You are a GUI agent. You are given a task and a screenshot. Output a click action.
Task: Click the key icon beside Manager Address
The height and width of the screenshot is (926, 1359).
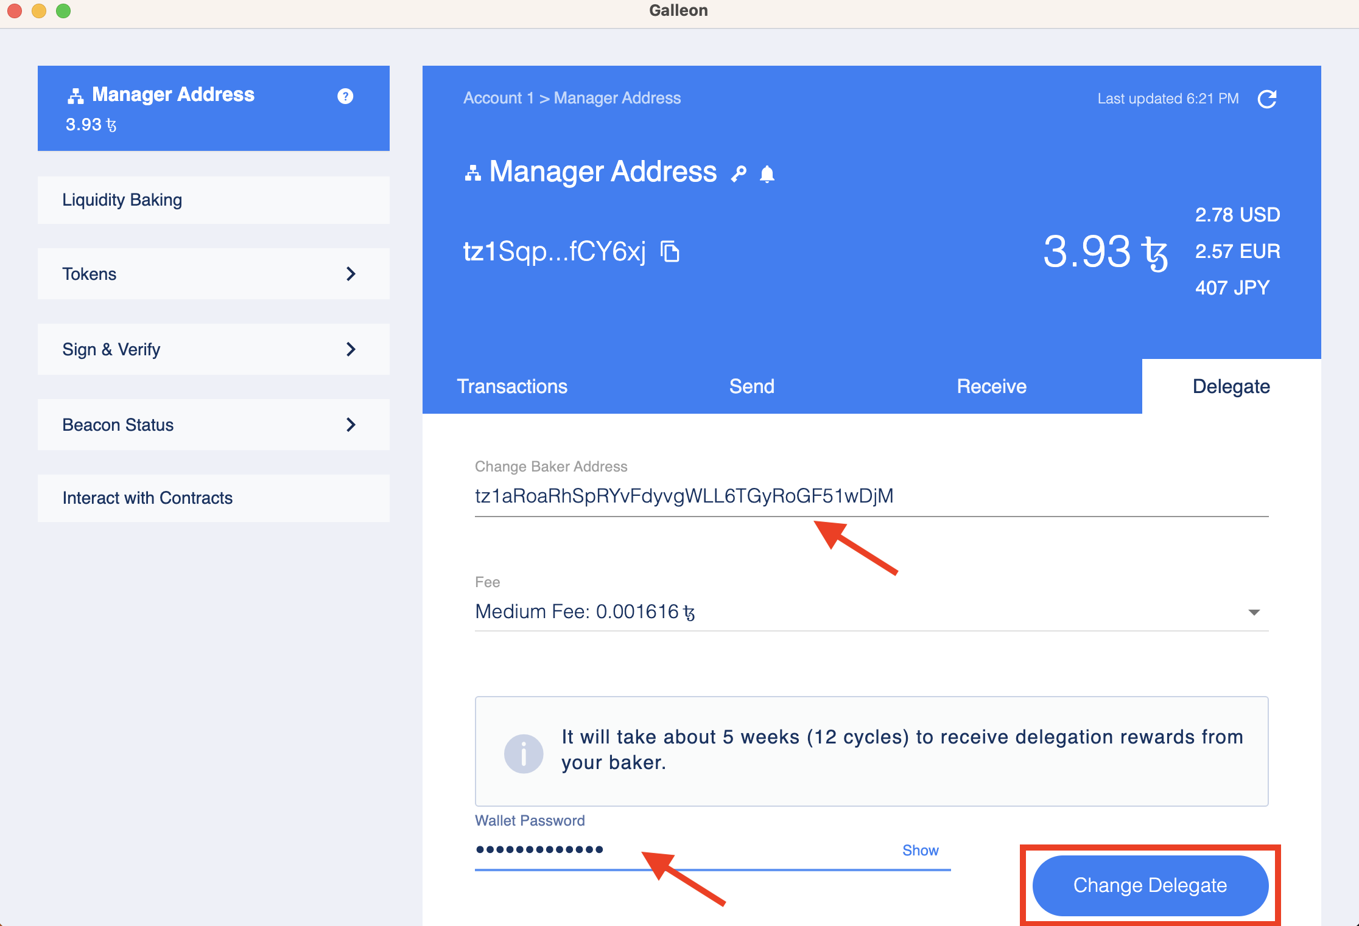[x=739, y=174]
